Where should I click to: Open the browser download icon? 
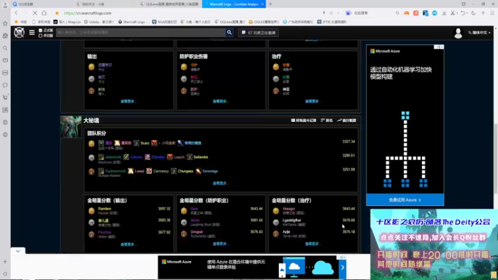tap(444, 13)
